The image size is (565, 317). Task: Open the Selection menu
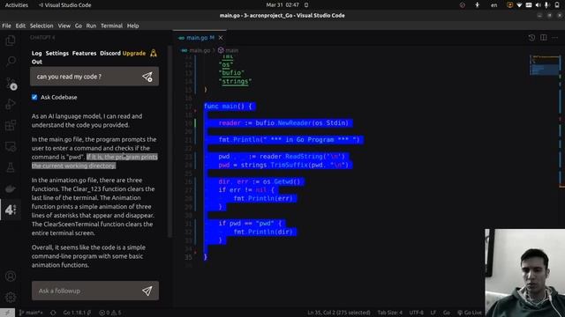[x=41, y=26]
